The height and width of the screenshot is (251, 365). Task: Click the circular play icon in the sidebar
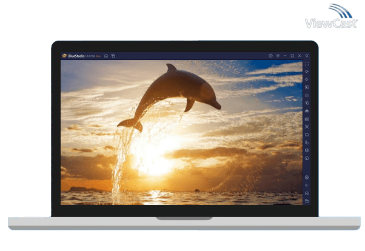click(x=307, y=103)
